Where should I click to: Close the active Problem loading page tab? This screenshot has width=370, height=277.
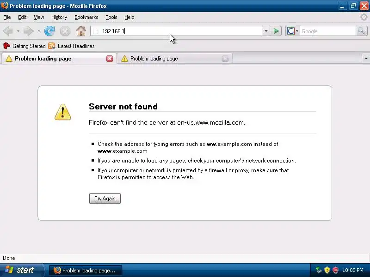click(110, 59)
